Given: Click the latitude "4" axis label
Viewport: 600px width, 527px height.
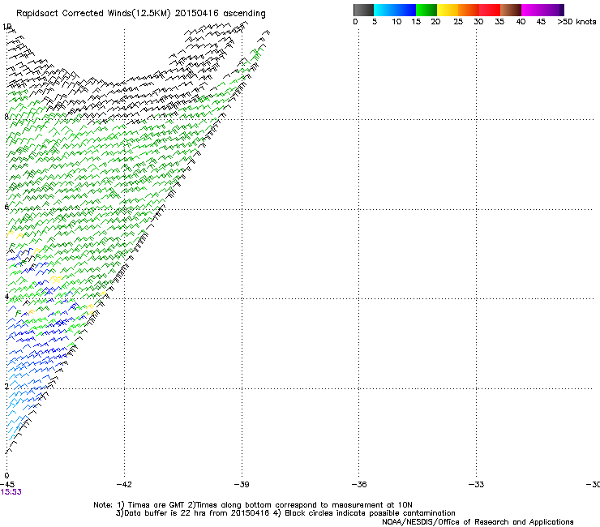Looking at the screenshot, I should tap(6, 297).
